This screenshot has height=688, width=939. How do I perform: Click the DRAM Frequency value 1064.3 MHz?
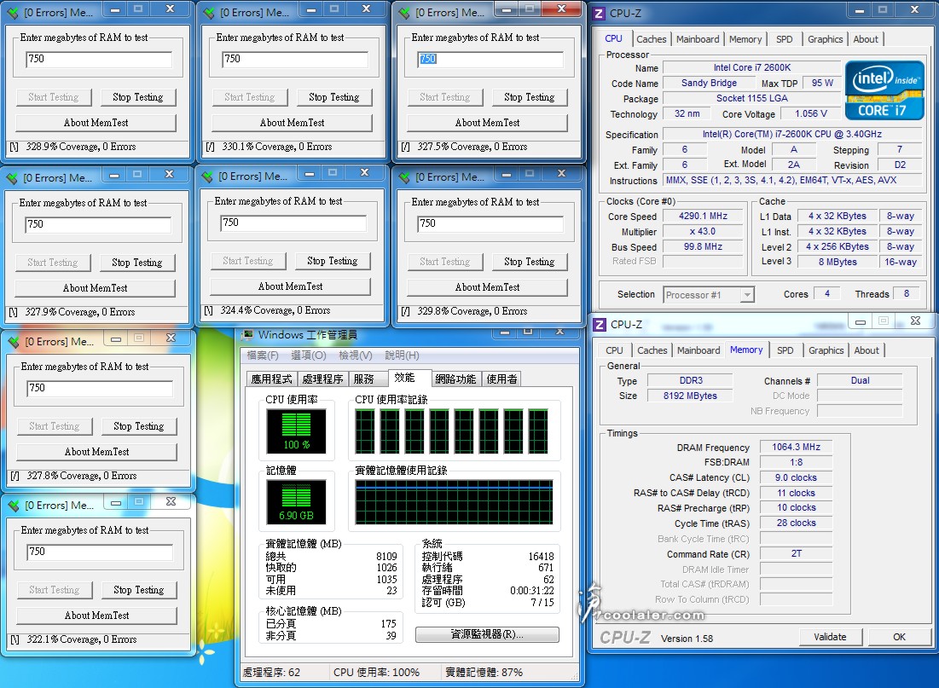(x=796, y=448)
